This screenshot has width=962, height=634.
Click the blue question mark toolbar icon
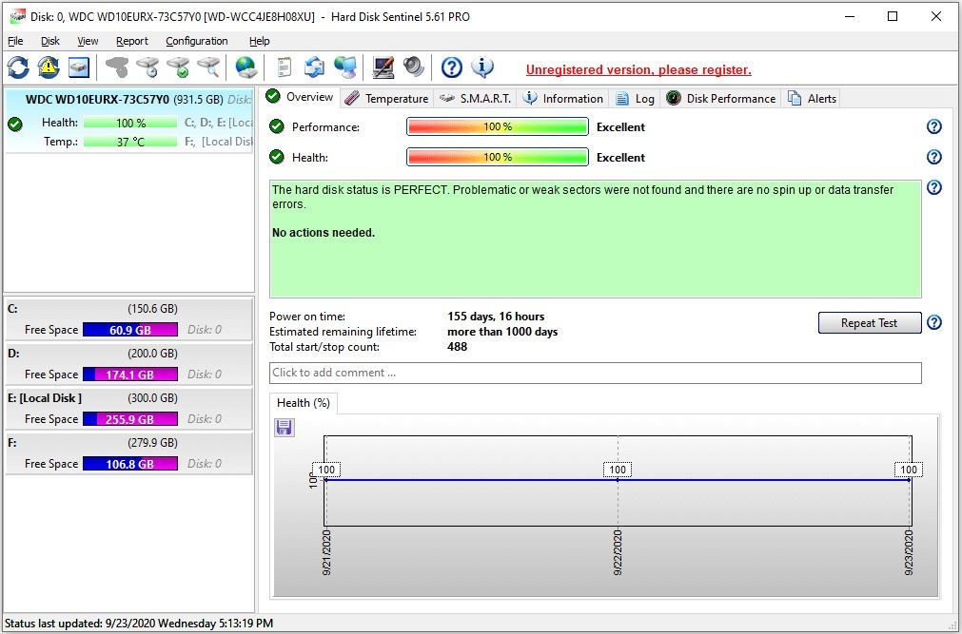(x=452, y=67)
